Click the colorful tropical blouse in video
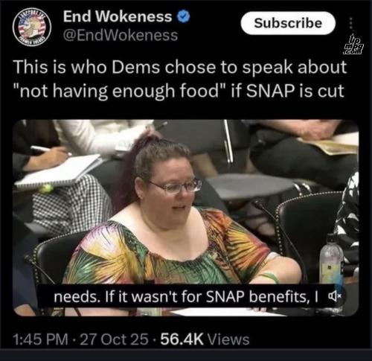The width and height of the screenshot is (372, 361). [169, 251]
